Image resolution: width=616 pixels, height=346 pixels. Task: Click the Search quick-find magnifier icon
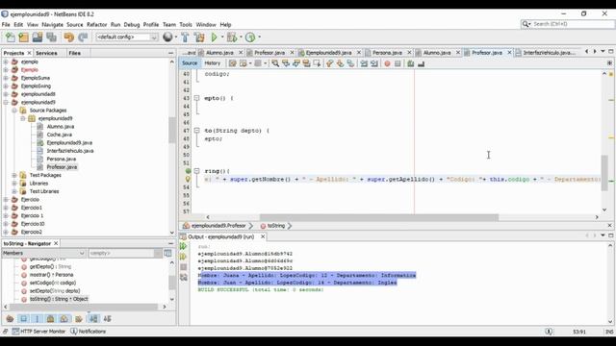tap(526, 24)
